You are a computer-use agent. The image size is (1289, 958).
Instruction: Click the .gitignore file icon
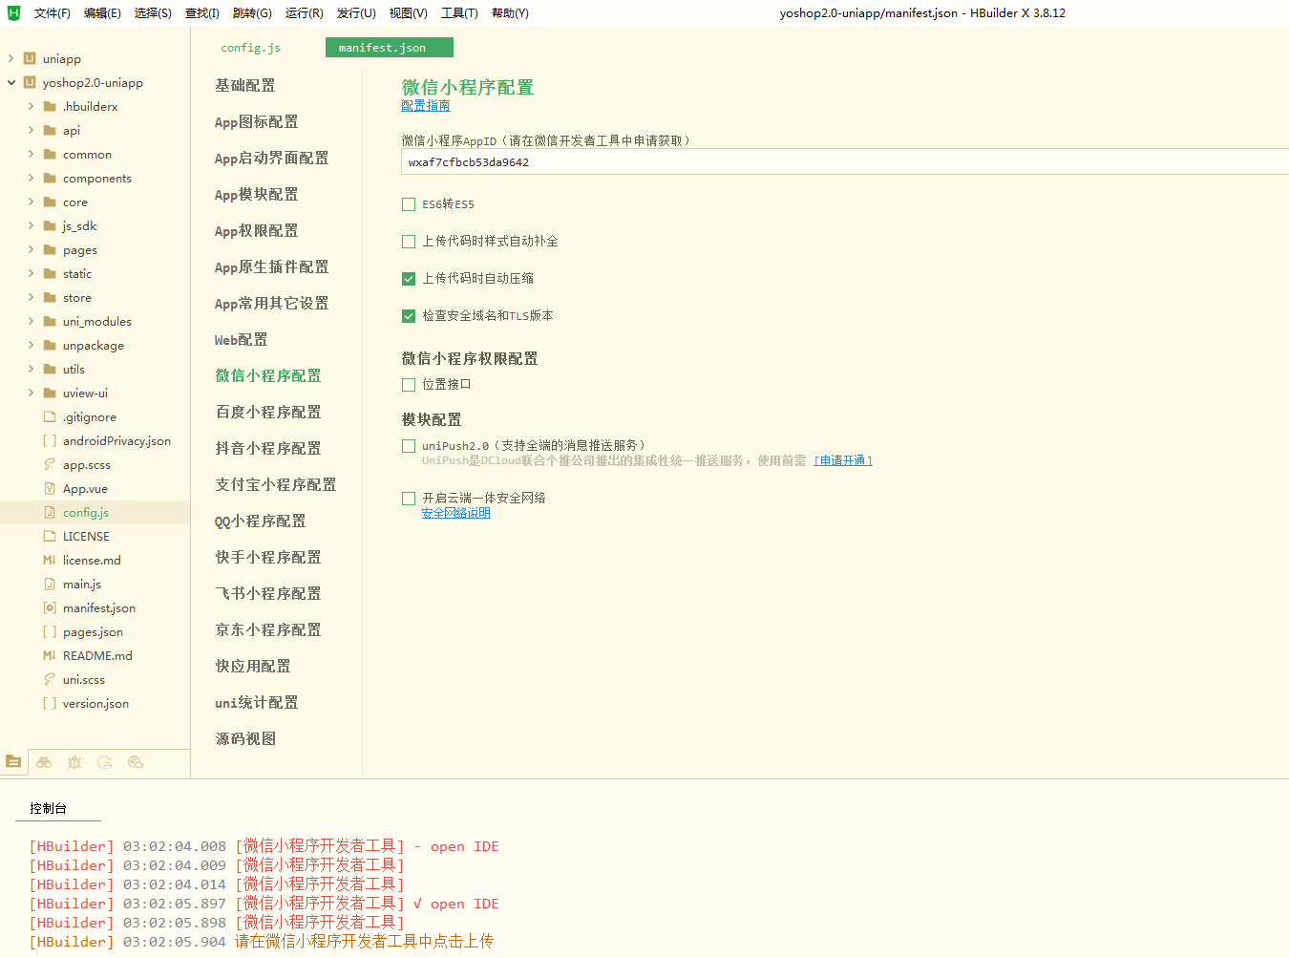pos(50,416)
